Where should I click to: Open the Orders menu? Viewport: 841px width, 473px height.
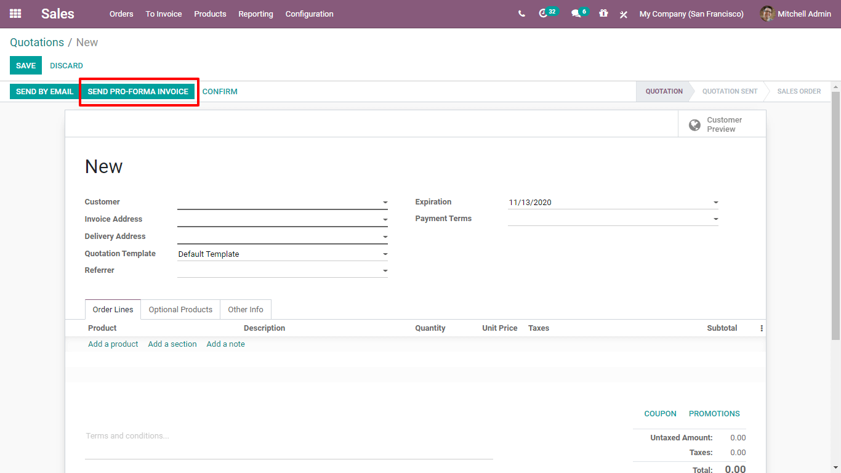pyautogui.click(x=121, y=14)
